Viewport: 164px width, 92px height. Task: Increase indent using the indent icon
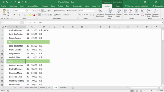pyautogui.click(x=51, y=15)
